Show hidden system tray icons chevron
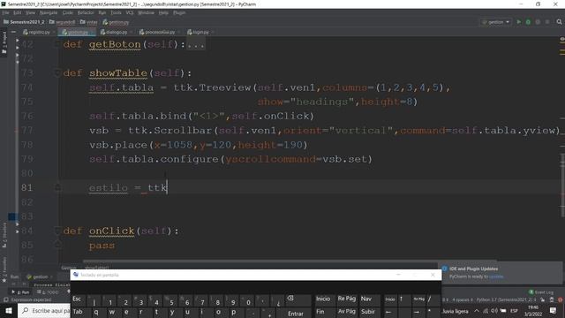565x318 pixels. (x=477, y=311)
